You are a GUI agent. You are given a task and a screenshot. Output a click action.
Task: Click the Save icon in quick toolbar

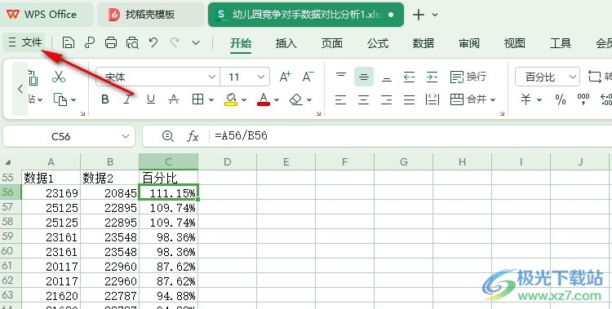pos(69,42)
